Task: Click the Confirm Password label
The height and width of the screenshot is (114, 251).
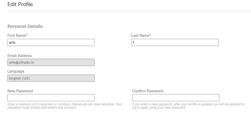Action: pos(148,91)
